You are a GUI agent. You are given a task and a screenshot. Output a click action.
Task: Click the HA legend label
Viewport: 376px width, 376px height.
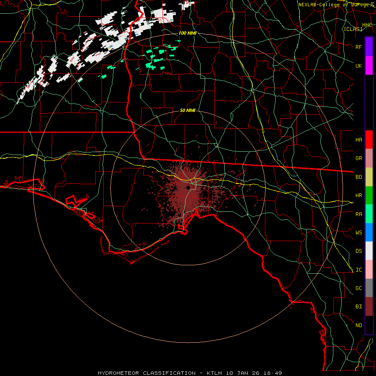(x=359, y=140)
